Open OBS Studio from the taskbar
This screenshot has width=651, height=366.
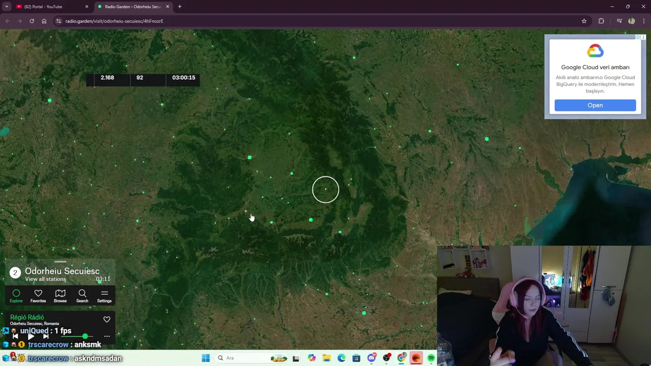(387, 358)
